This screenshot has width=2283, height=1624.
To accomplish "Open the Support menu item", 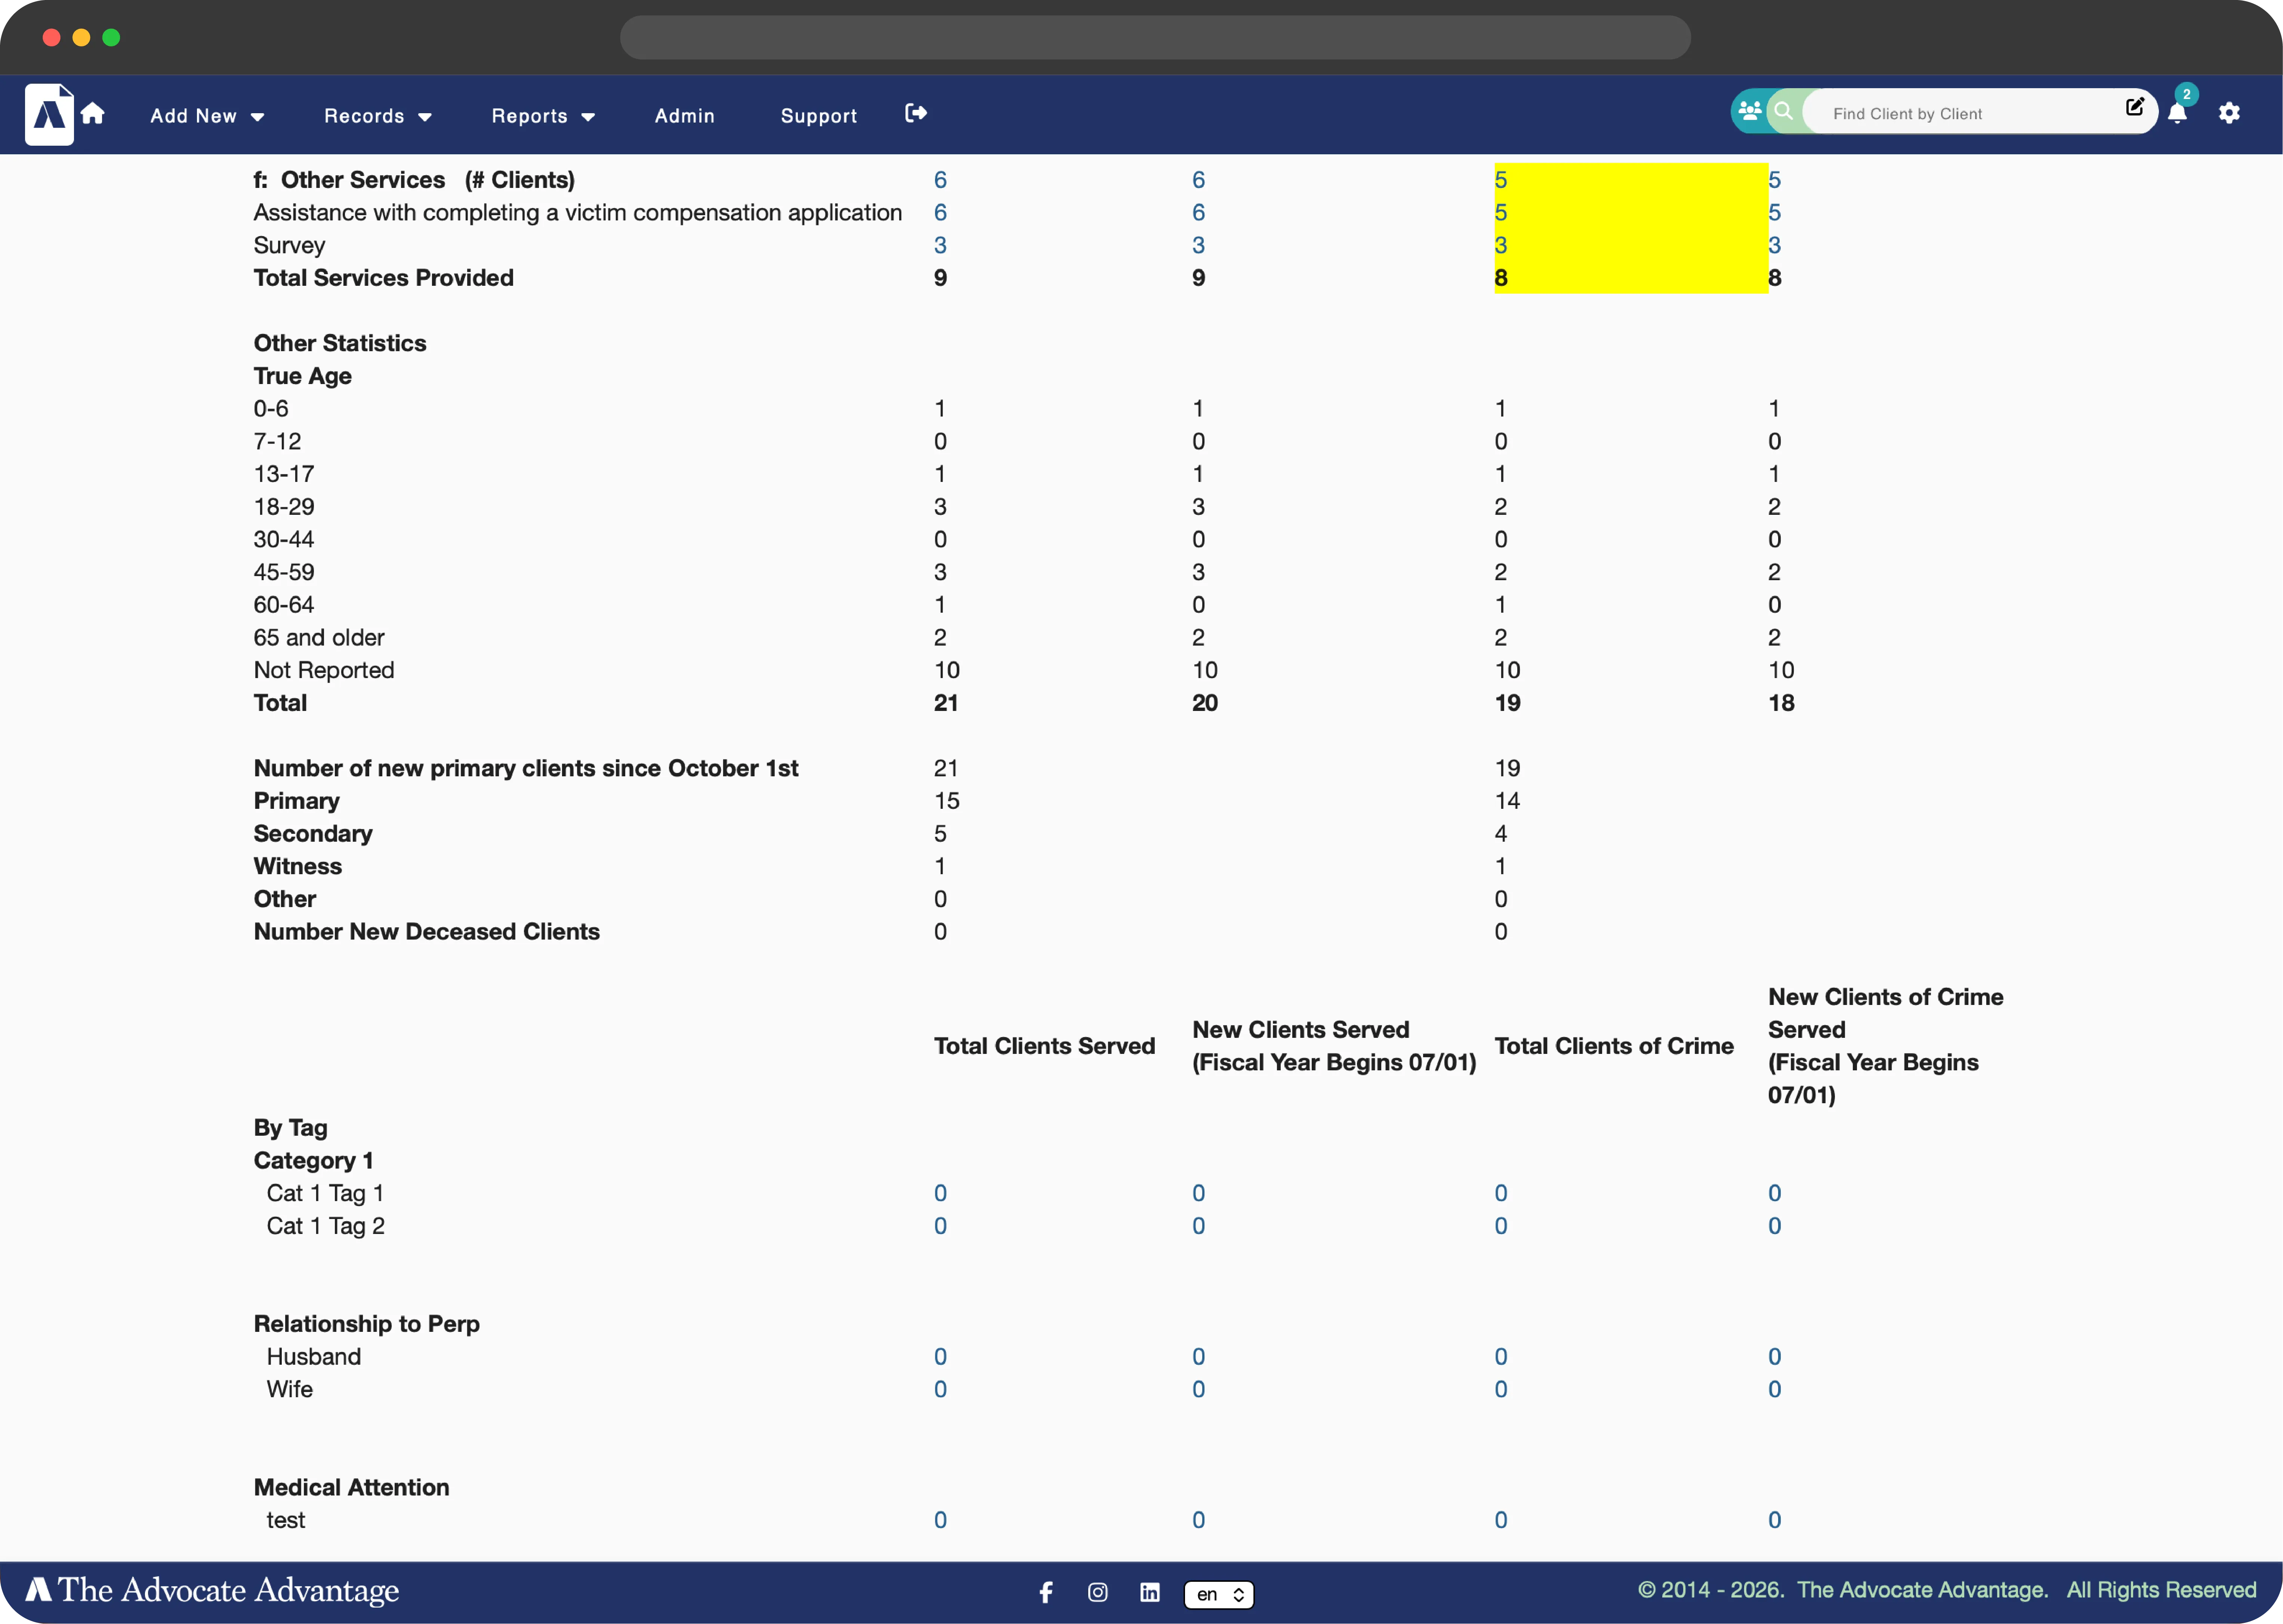I will tap(818, 116).
